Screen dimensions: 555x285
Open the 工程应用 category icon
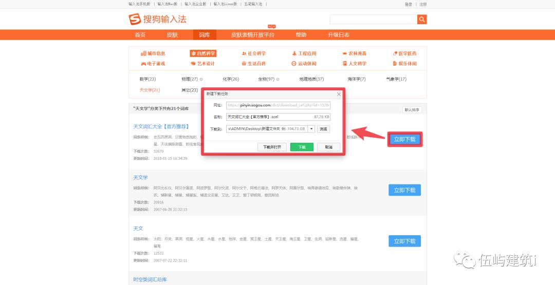294,54
